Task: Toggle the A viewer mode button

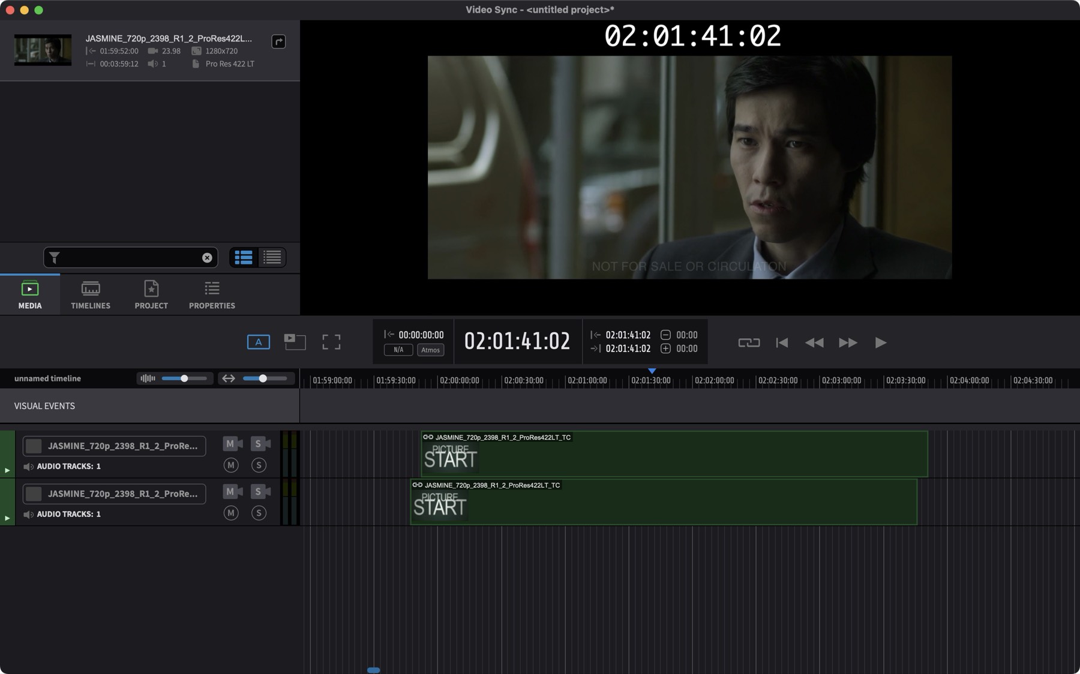Action: click(x=259, y=342)
